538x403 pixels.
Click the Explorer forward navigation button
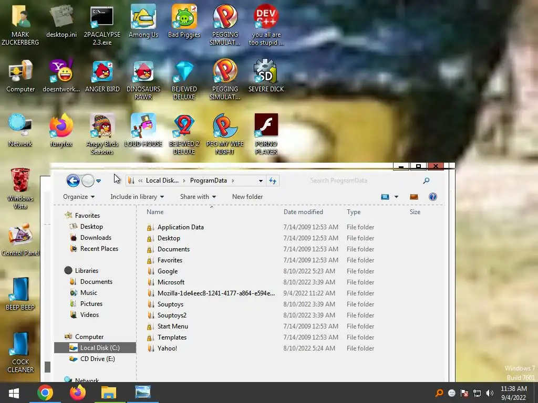coord(88,181)
